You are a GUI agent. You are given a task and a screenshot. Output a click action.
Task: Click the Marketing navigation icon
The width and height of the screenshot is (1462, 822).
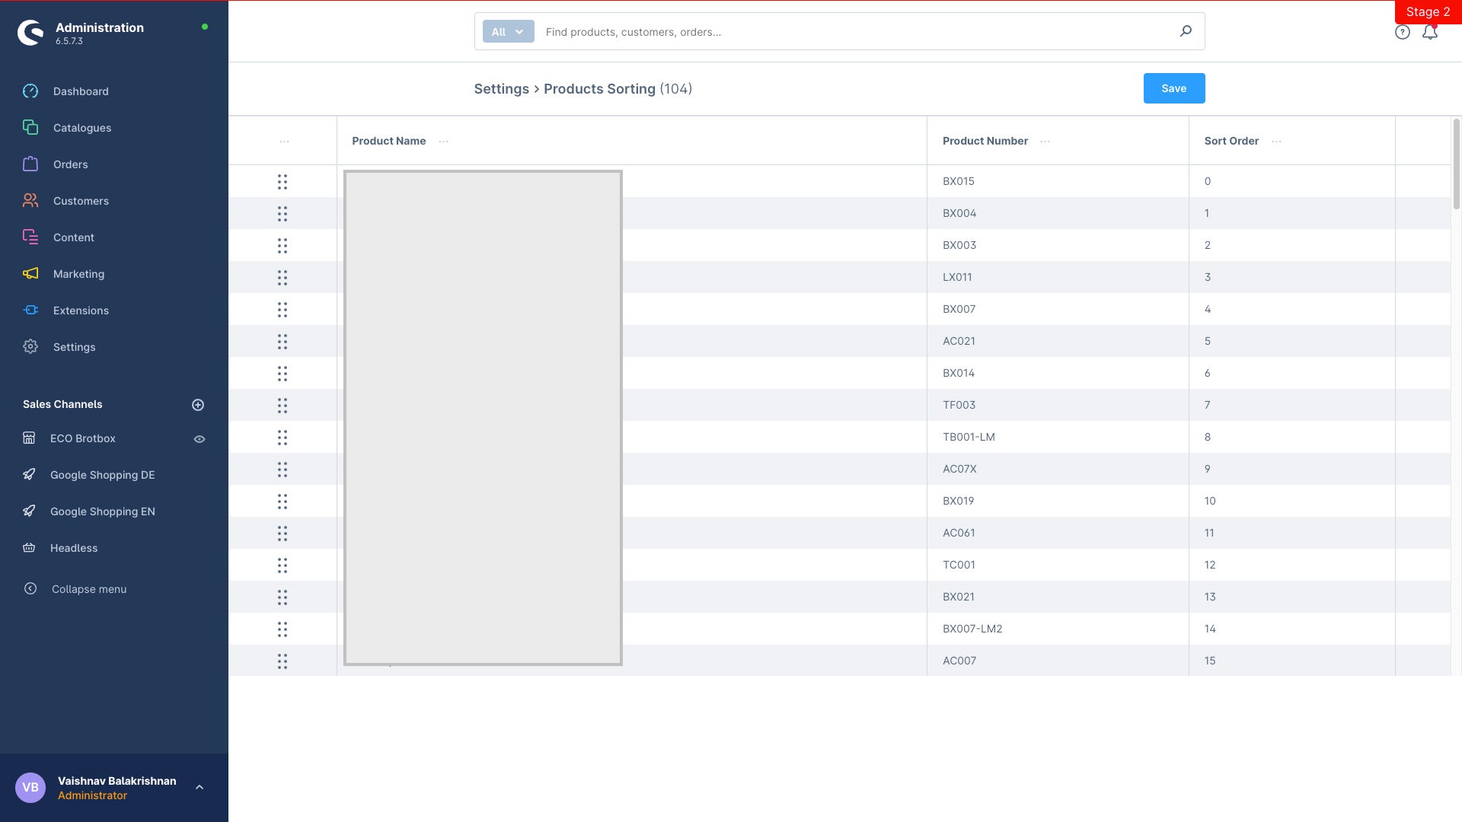point(30,274)
